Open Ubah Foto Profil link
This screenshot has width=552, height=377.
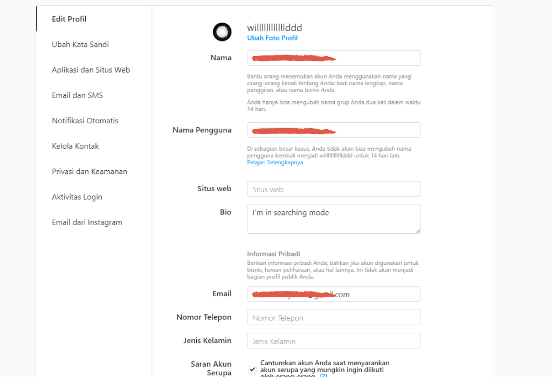point(272,38)
